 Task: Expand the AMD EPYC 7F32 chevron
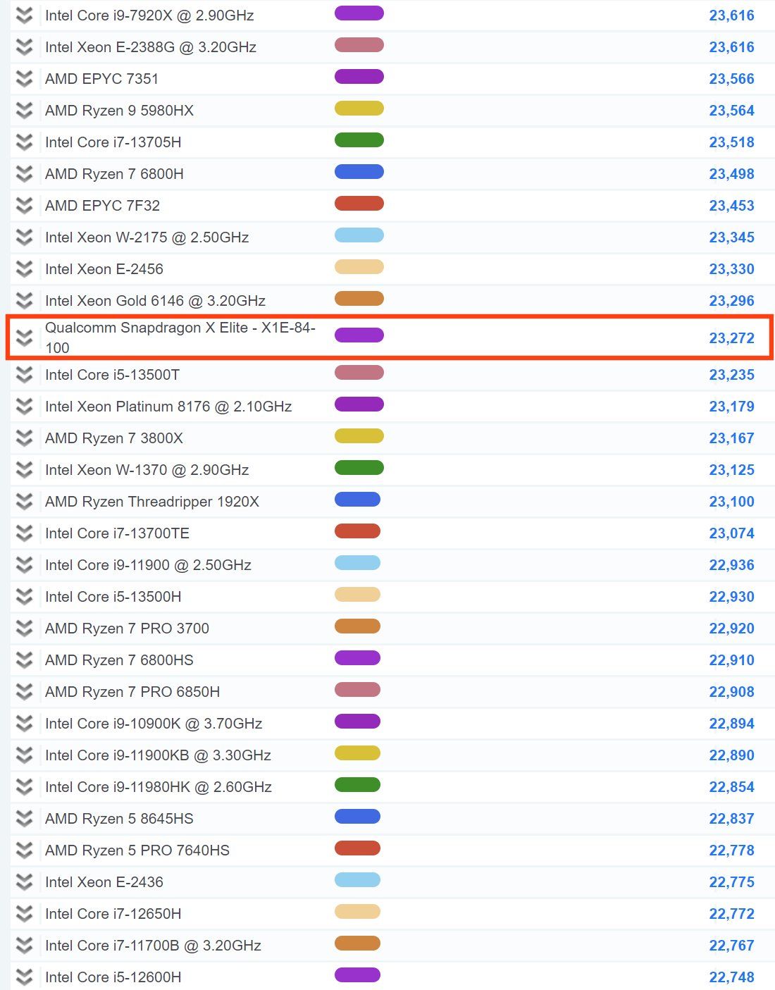click(x=25, y=206)
